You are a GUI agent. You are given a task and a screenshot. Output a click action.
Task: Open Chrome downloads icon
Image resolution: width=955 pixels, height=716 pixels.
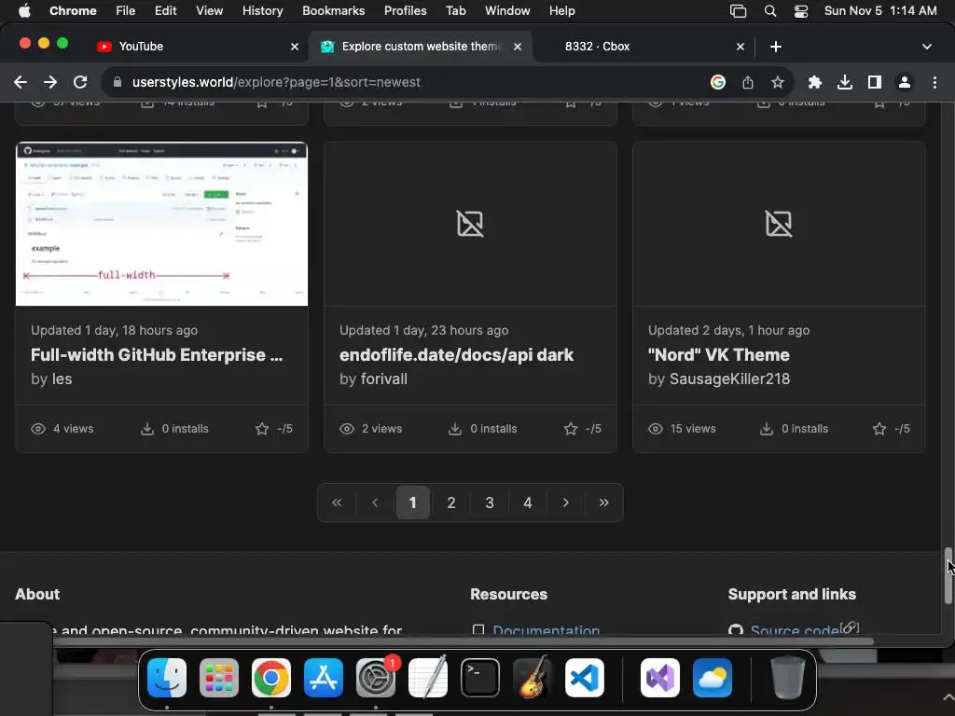[845, 82]
